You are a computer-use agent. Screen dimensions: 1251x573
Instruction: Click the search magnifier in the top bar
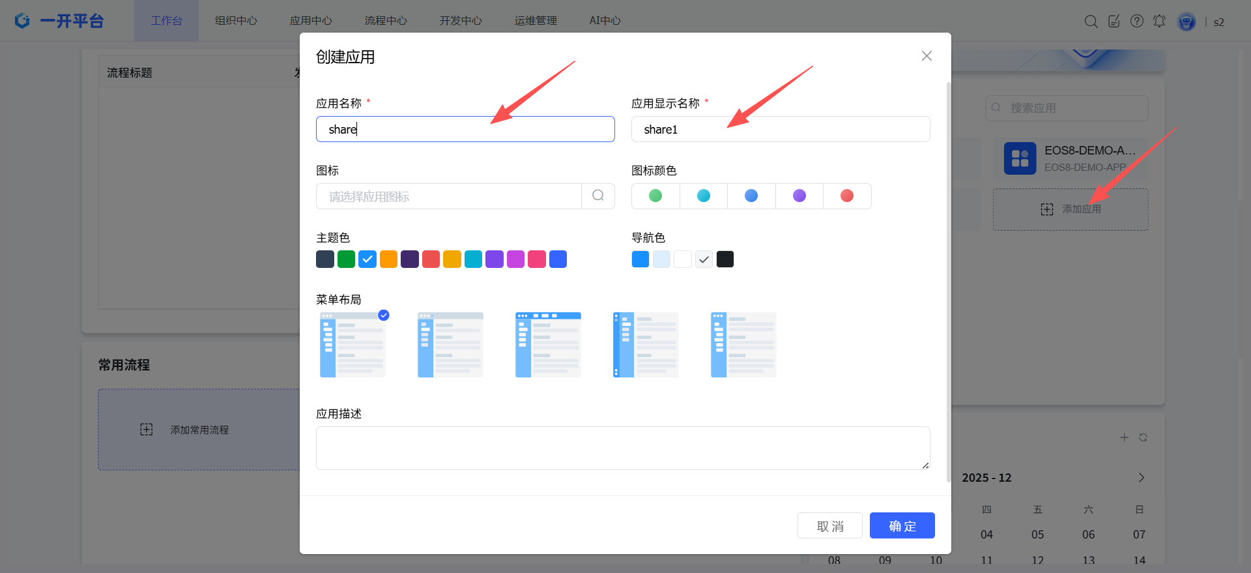1091,22
